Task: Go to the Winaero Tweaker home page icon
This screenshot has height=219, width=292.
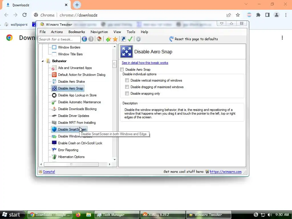Action: tap(99, 39)
